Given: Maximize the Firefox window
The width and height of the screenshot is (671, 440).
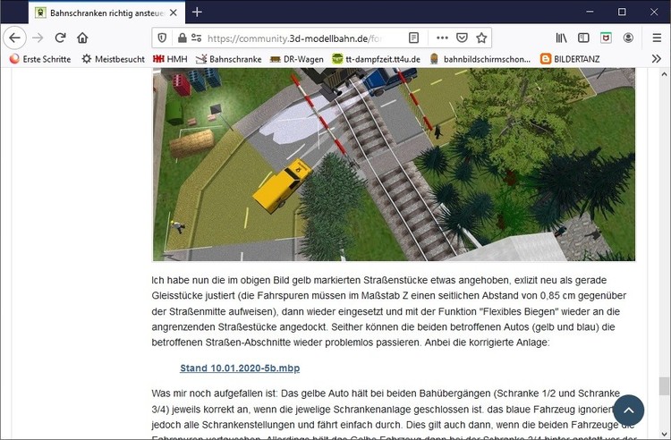Looking at the screenshot, I should pos(622,12).
